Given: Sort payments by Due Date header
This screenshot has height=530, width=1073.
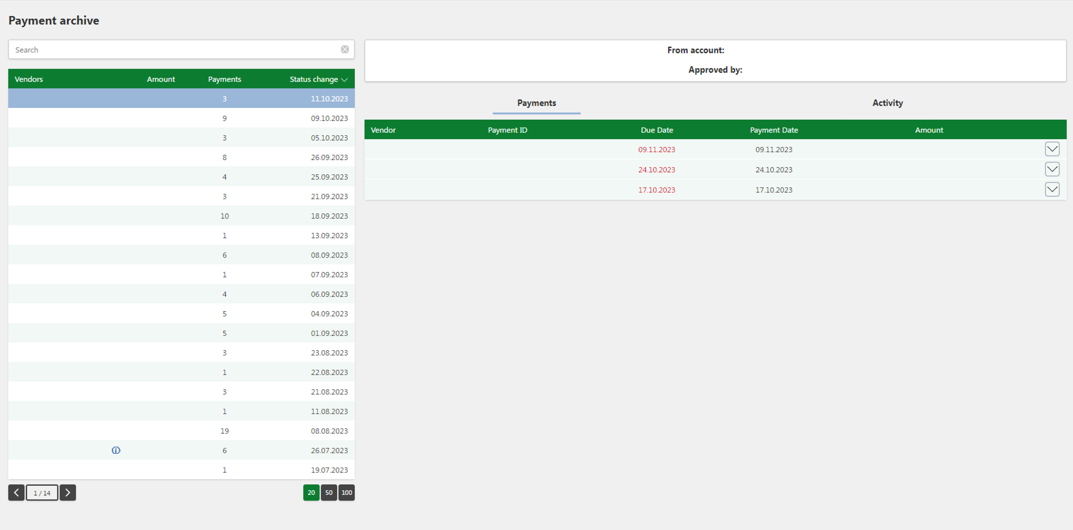Looking at the screenshot, I should (x=657, y=130).
